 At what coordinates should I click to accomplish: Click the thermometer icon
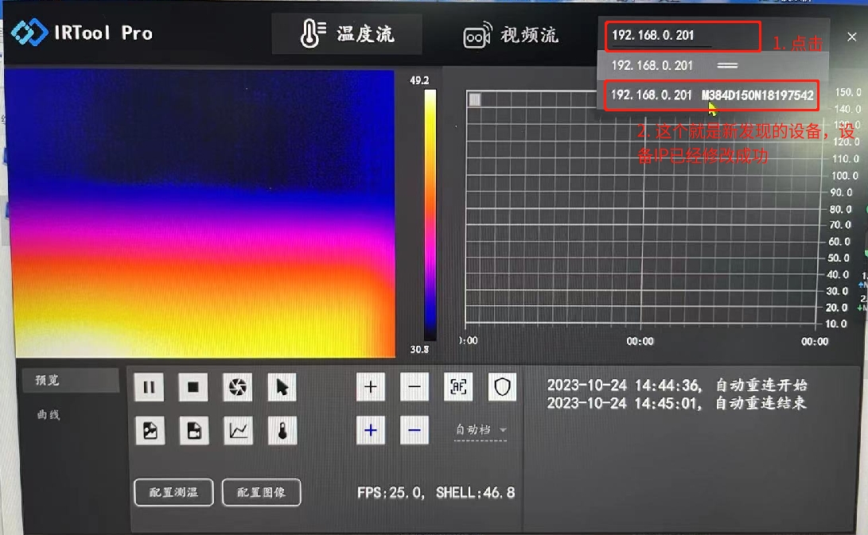pyautogui.click(x=282, y=431)
